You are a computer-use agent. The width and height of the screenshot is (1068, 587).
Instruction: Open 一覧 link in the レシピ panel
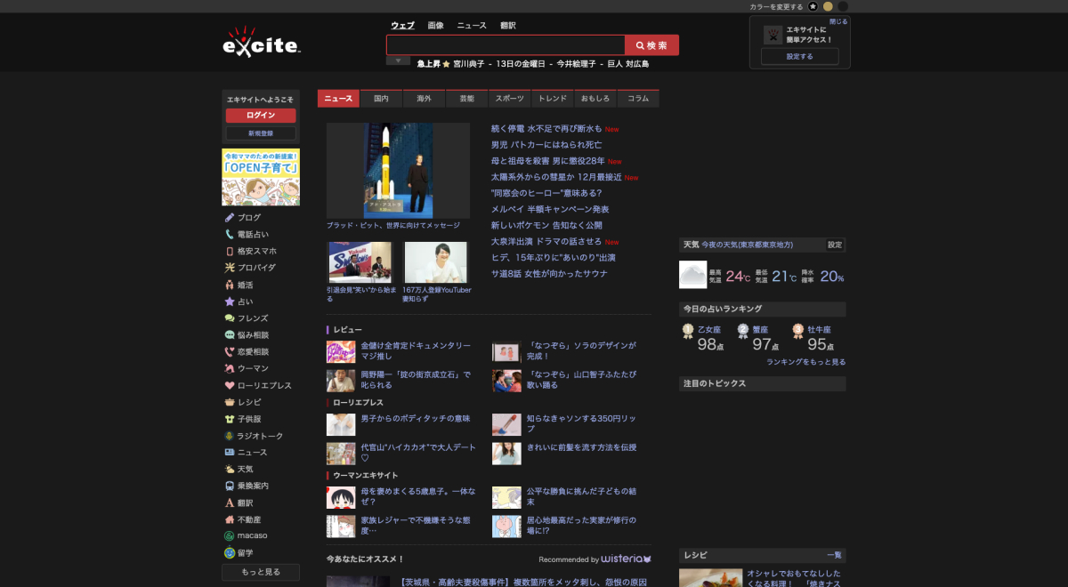[x=834, y=555]
